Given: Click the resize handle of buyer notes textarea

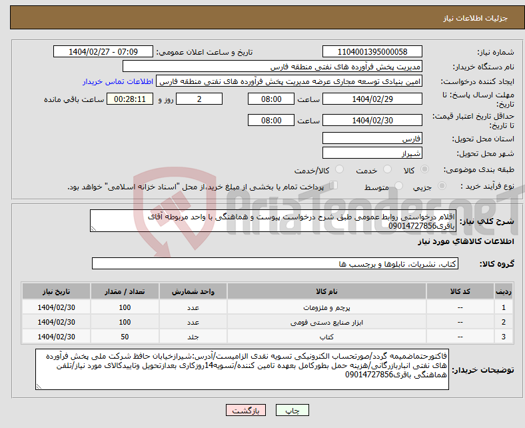Looking at the screenshot, I should 39,387.
